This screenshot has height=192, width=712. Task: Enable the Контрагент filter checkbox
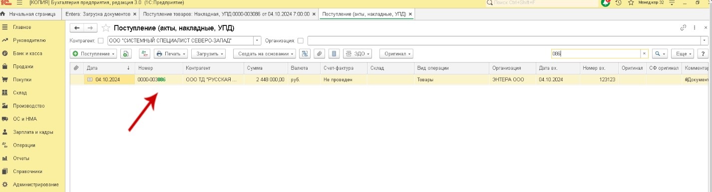(x=101, y=40)
